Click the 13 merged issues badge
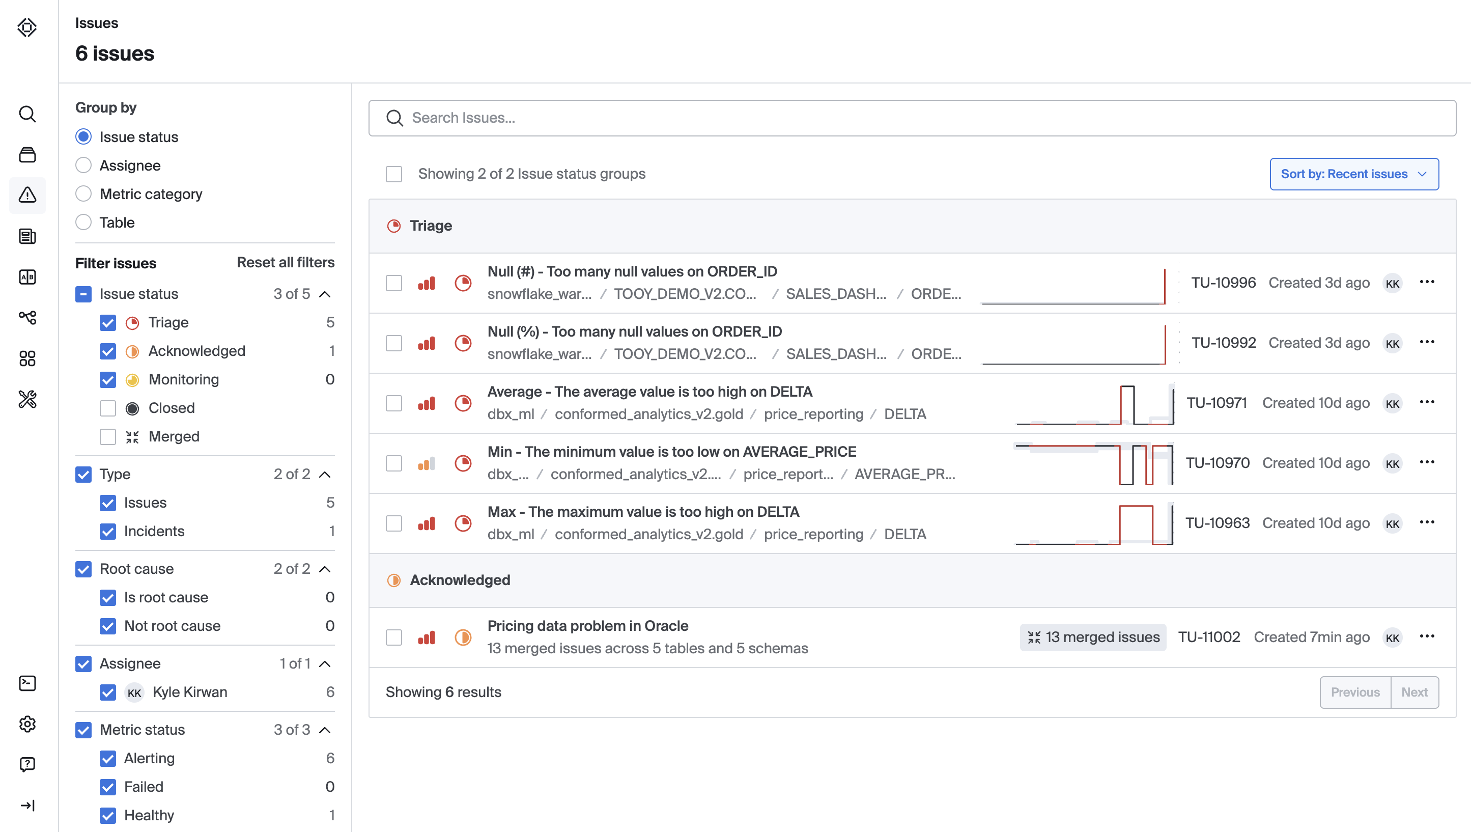1471x832 pixels. (1093, 637)
